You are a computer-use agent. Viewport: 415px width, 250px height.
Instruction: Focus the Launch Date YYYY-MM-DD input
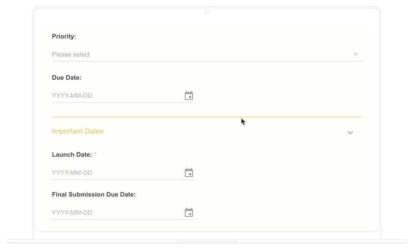tap(117, 173)
